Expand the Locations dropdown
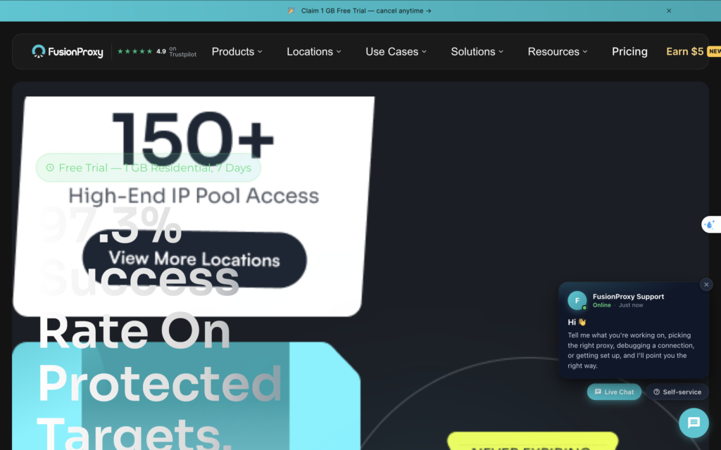 [x=314, y=51]
